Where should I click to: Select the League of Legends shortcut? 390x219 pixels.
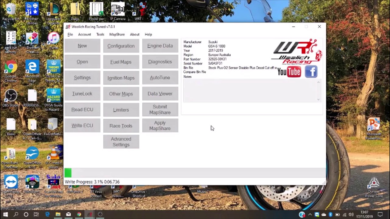point(54,14)
